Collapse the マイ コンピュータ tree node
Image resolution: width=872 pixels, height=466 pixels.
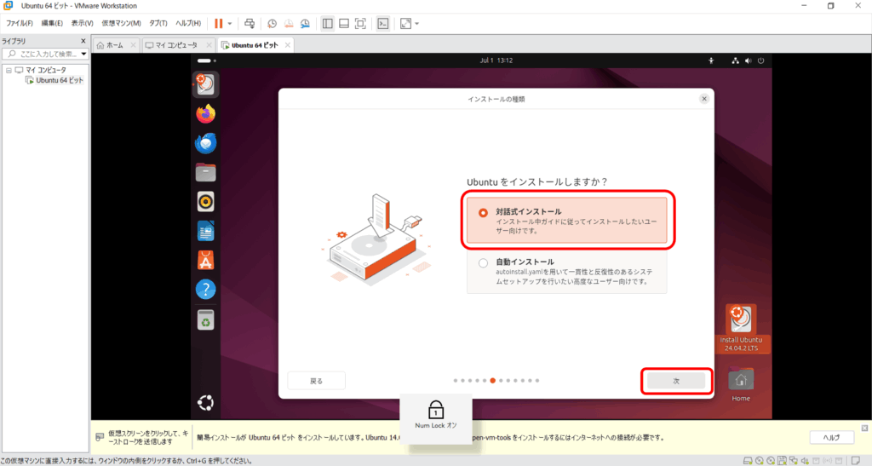tap(9, 70)
